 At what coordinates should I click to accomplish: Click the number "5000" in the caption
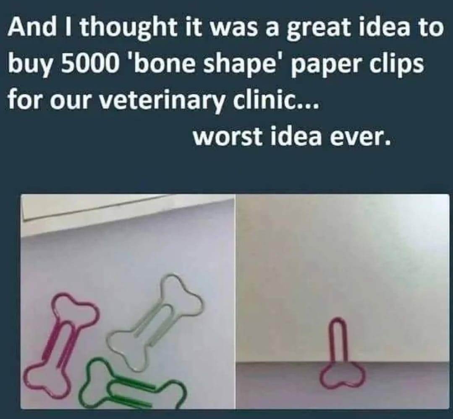pos(91,64)
